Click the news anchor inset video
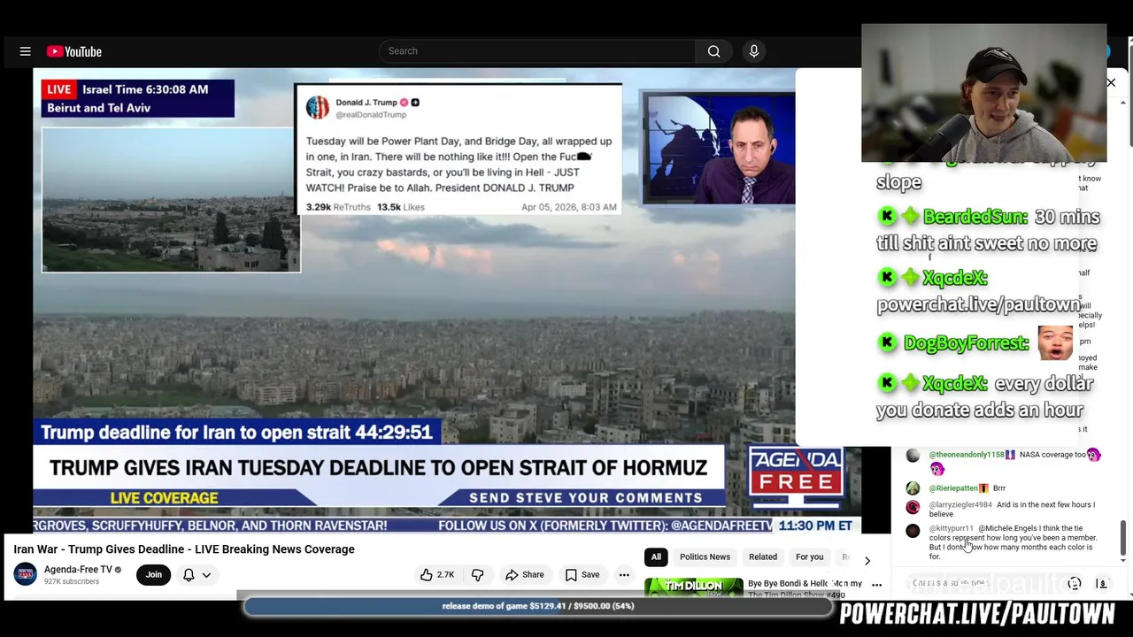The width and height of the screenshot is (1133, 637). point(718,148)
